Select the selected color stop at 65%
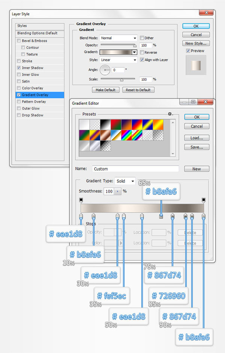Image resolution: width=225 pixels, height=353 pixels. (x=161, y=216)
